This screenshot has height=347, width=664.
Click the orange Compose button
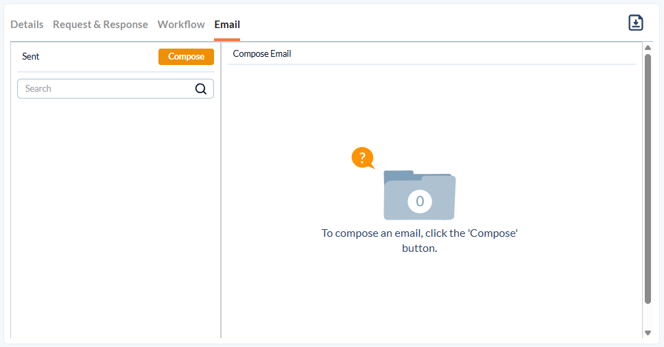(x=186, y=57)
